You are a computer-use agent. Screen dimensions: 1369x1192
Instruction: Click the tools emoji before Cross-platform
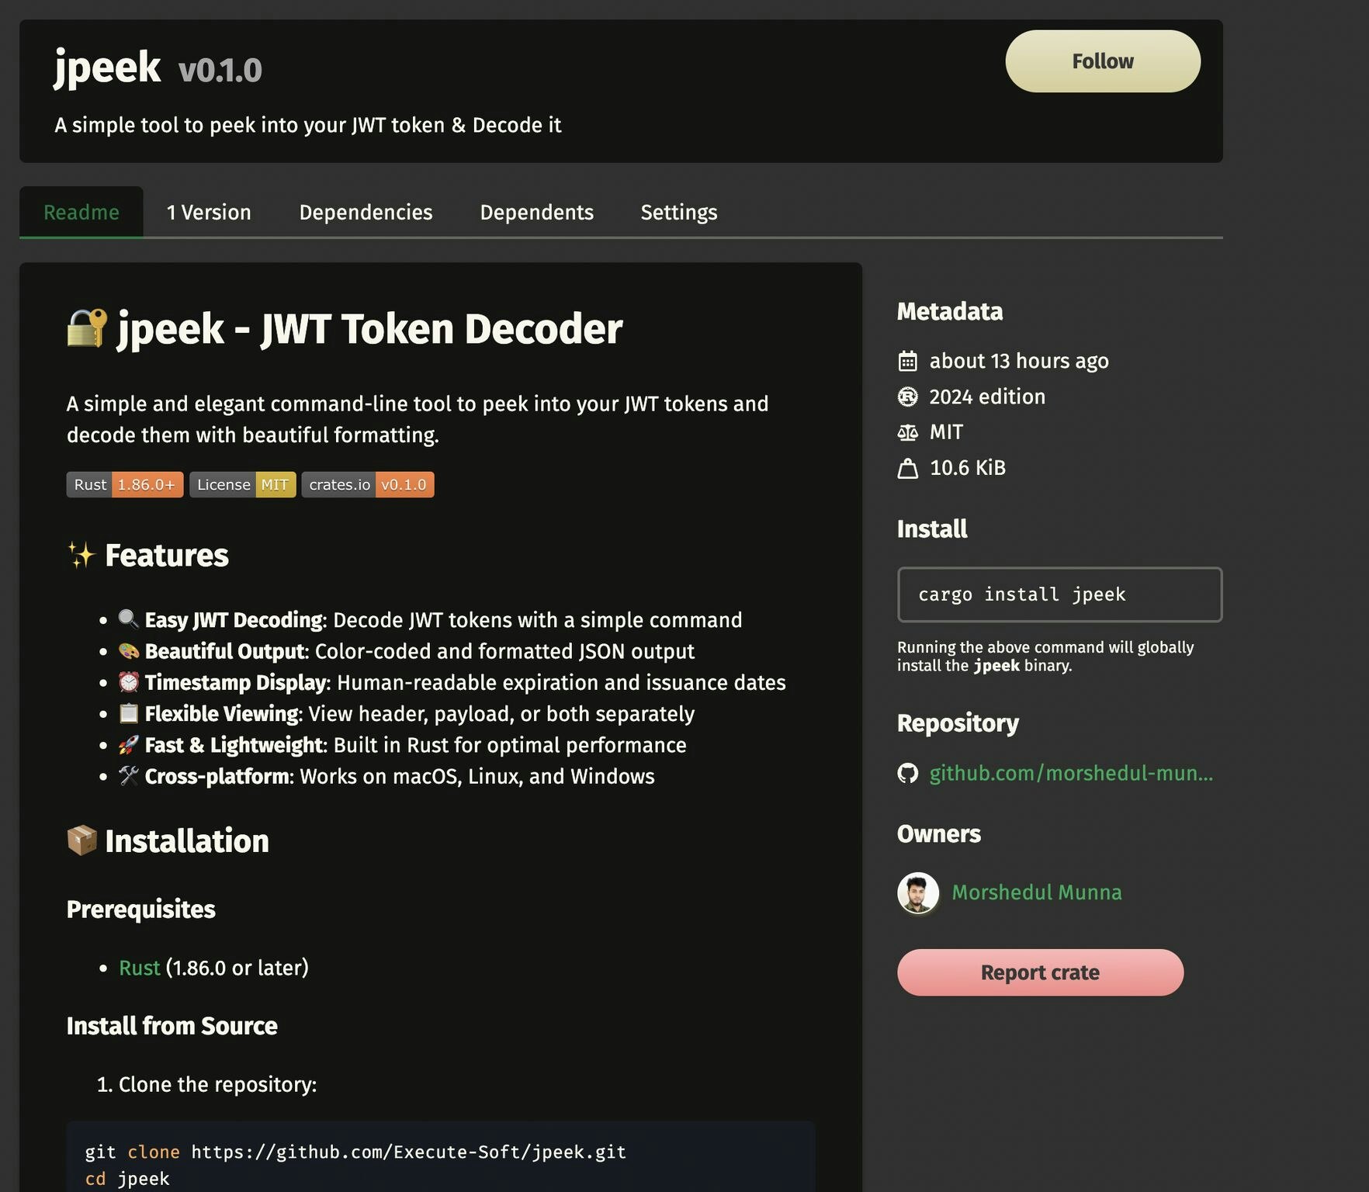point(129,775)
